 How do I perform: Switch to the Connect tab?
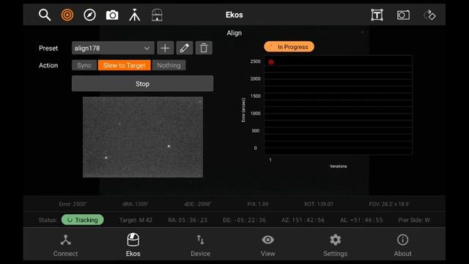click(x=65, y=246)
